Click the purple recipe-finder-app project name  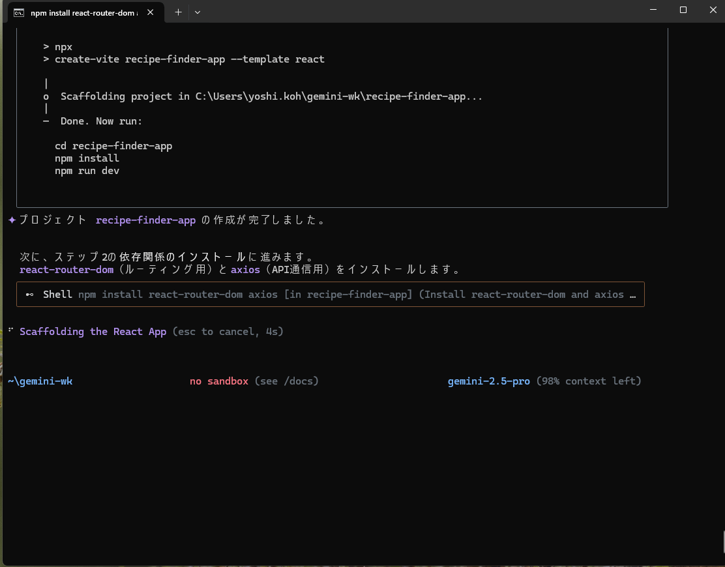pyautogui.click(x=145, y=220)
